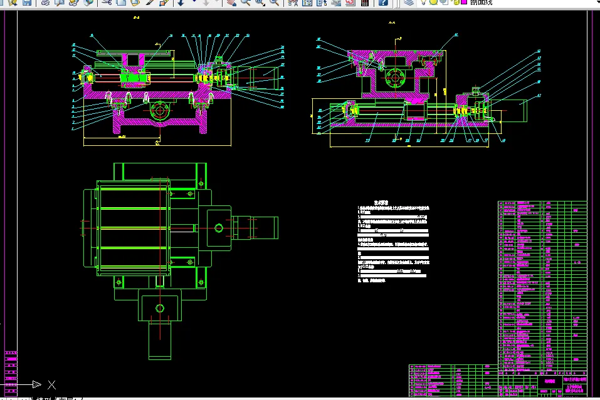Open the Markup Set Manager icon
600x400 pixels.
coord(350,3)
